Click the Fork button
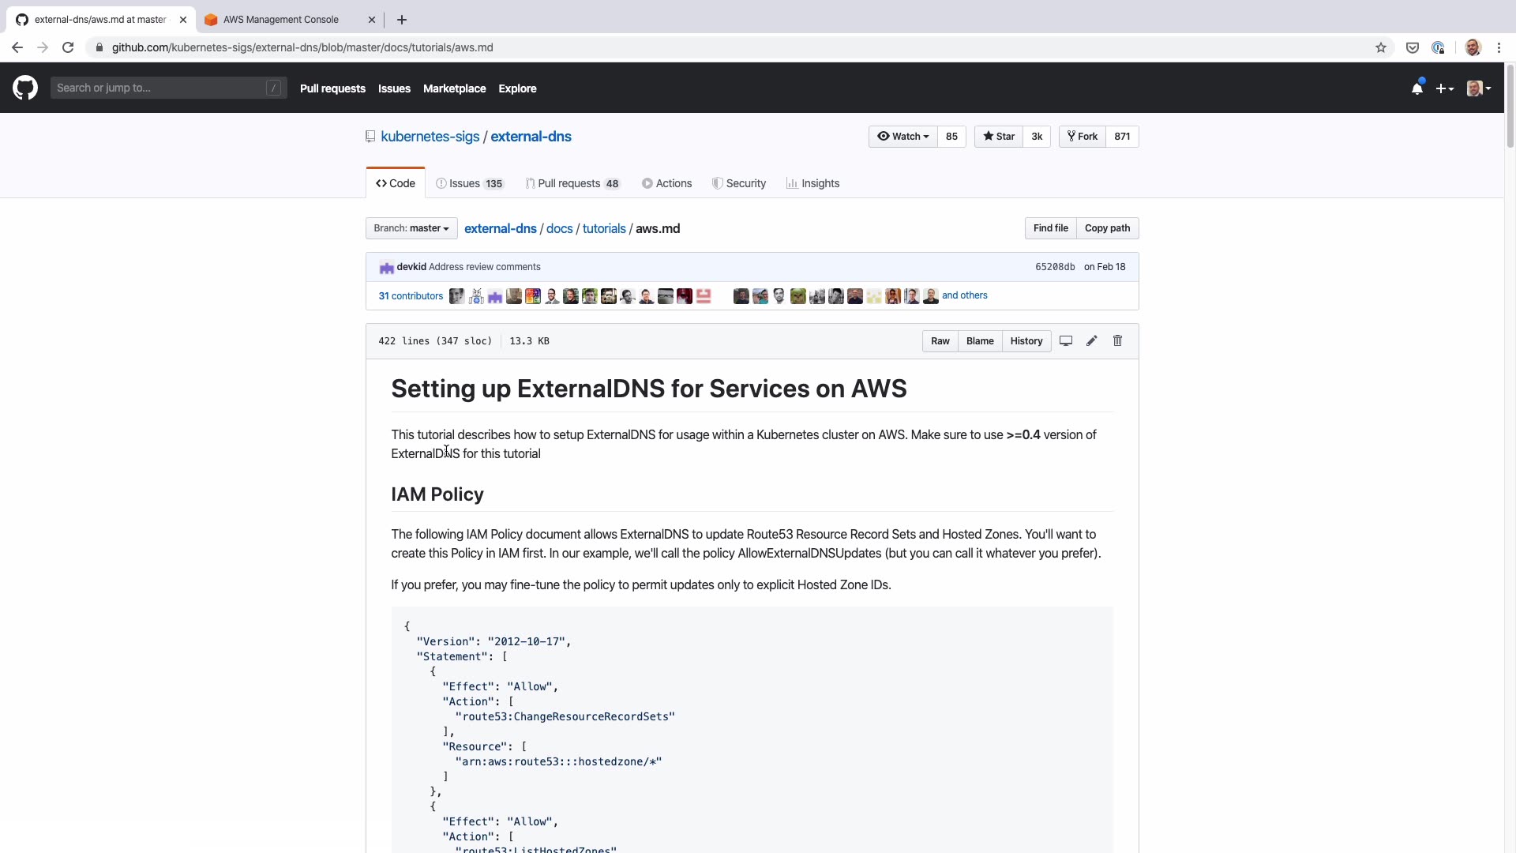 [x=1082, y=137]
